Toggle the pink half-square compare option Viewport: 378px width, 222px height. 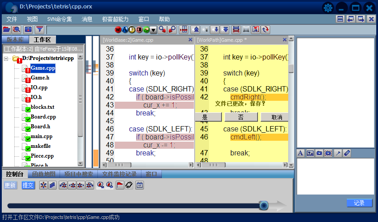[139, 30]
